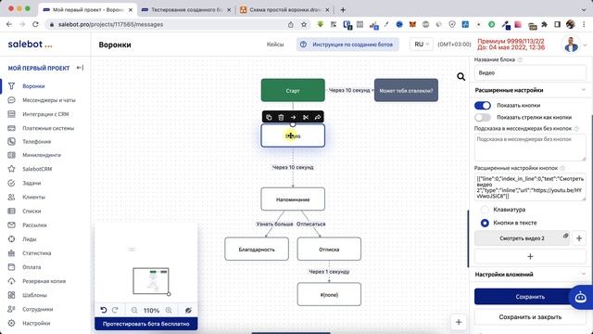This screenshot has width=593, height=334.
Task: Toggle Показать стрелки как кнопки switch
Action: [483, 118]
